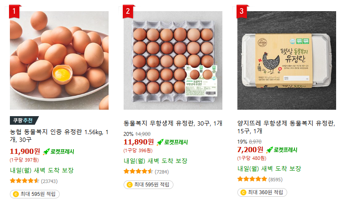
Task: Open 농협 동물복지 인증 유정란 product title
Action: 59,135
